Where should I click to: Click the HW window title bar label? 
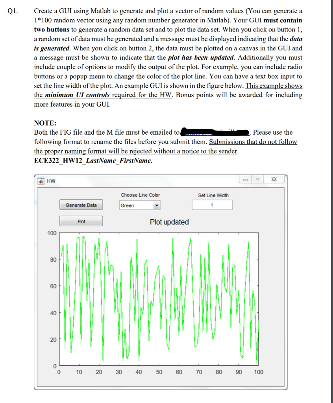coord(49,181)
